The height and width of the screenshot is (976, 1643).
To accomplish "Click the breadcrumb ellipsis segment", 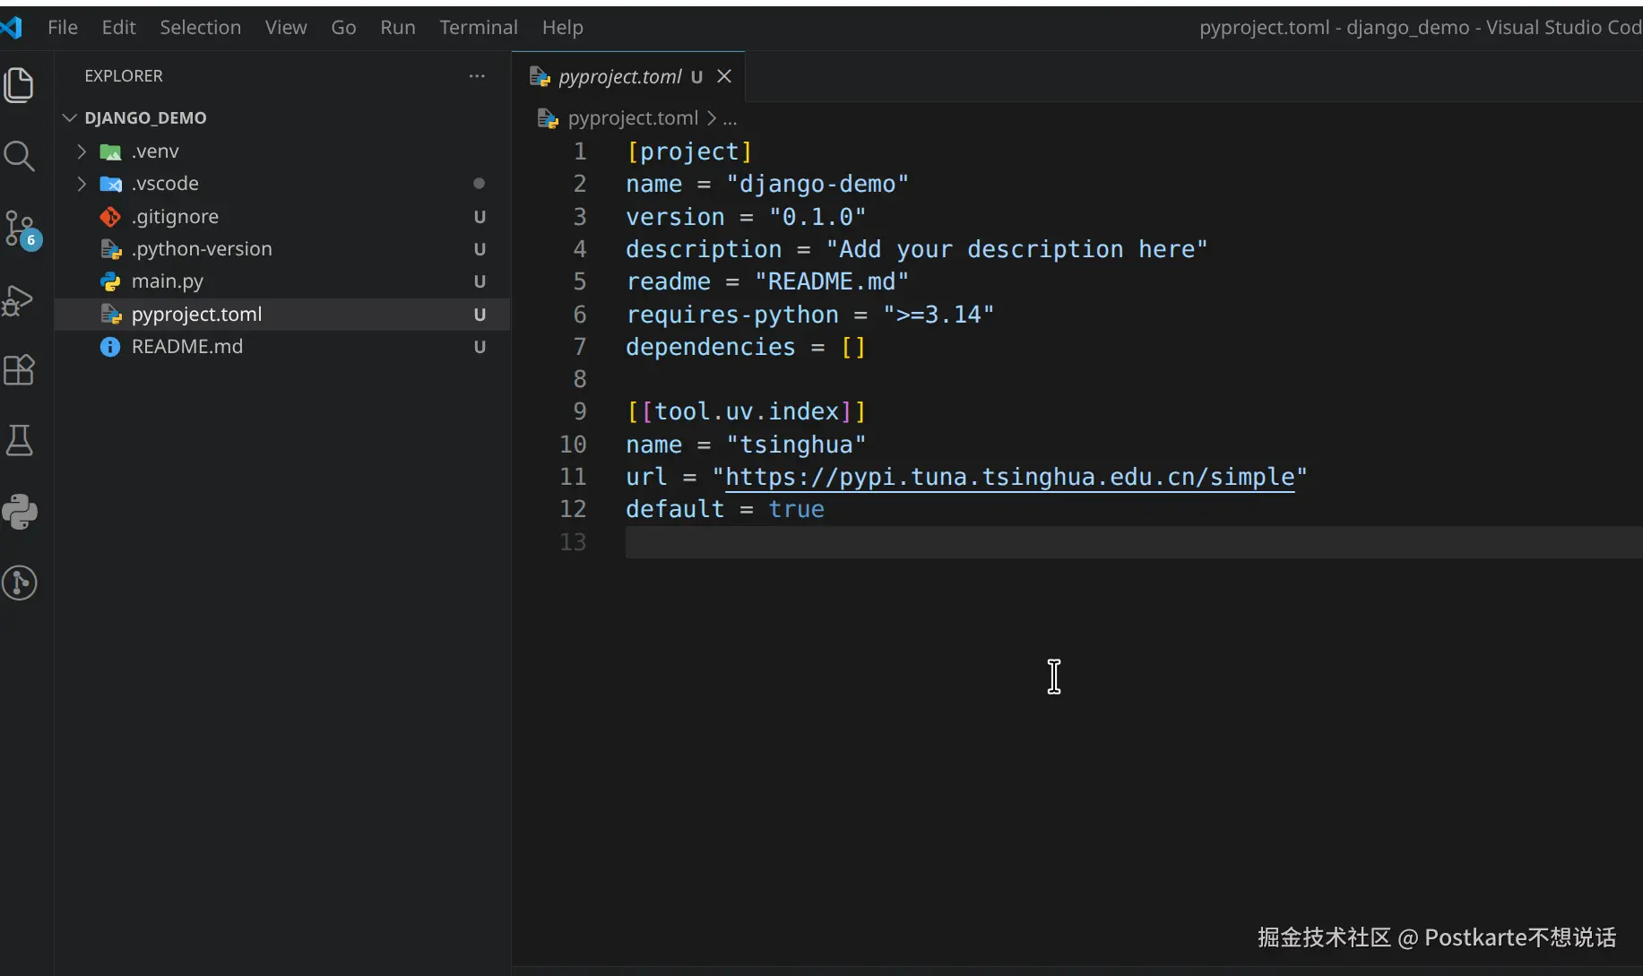I will pyautogui.click(x=730, y=118).
